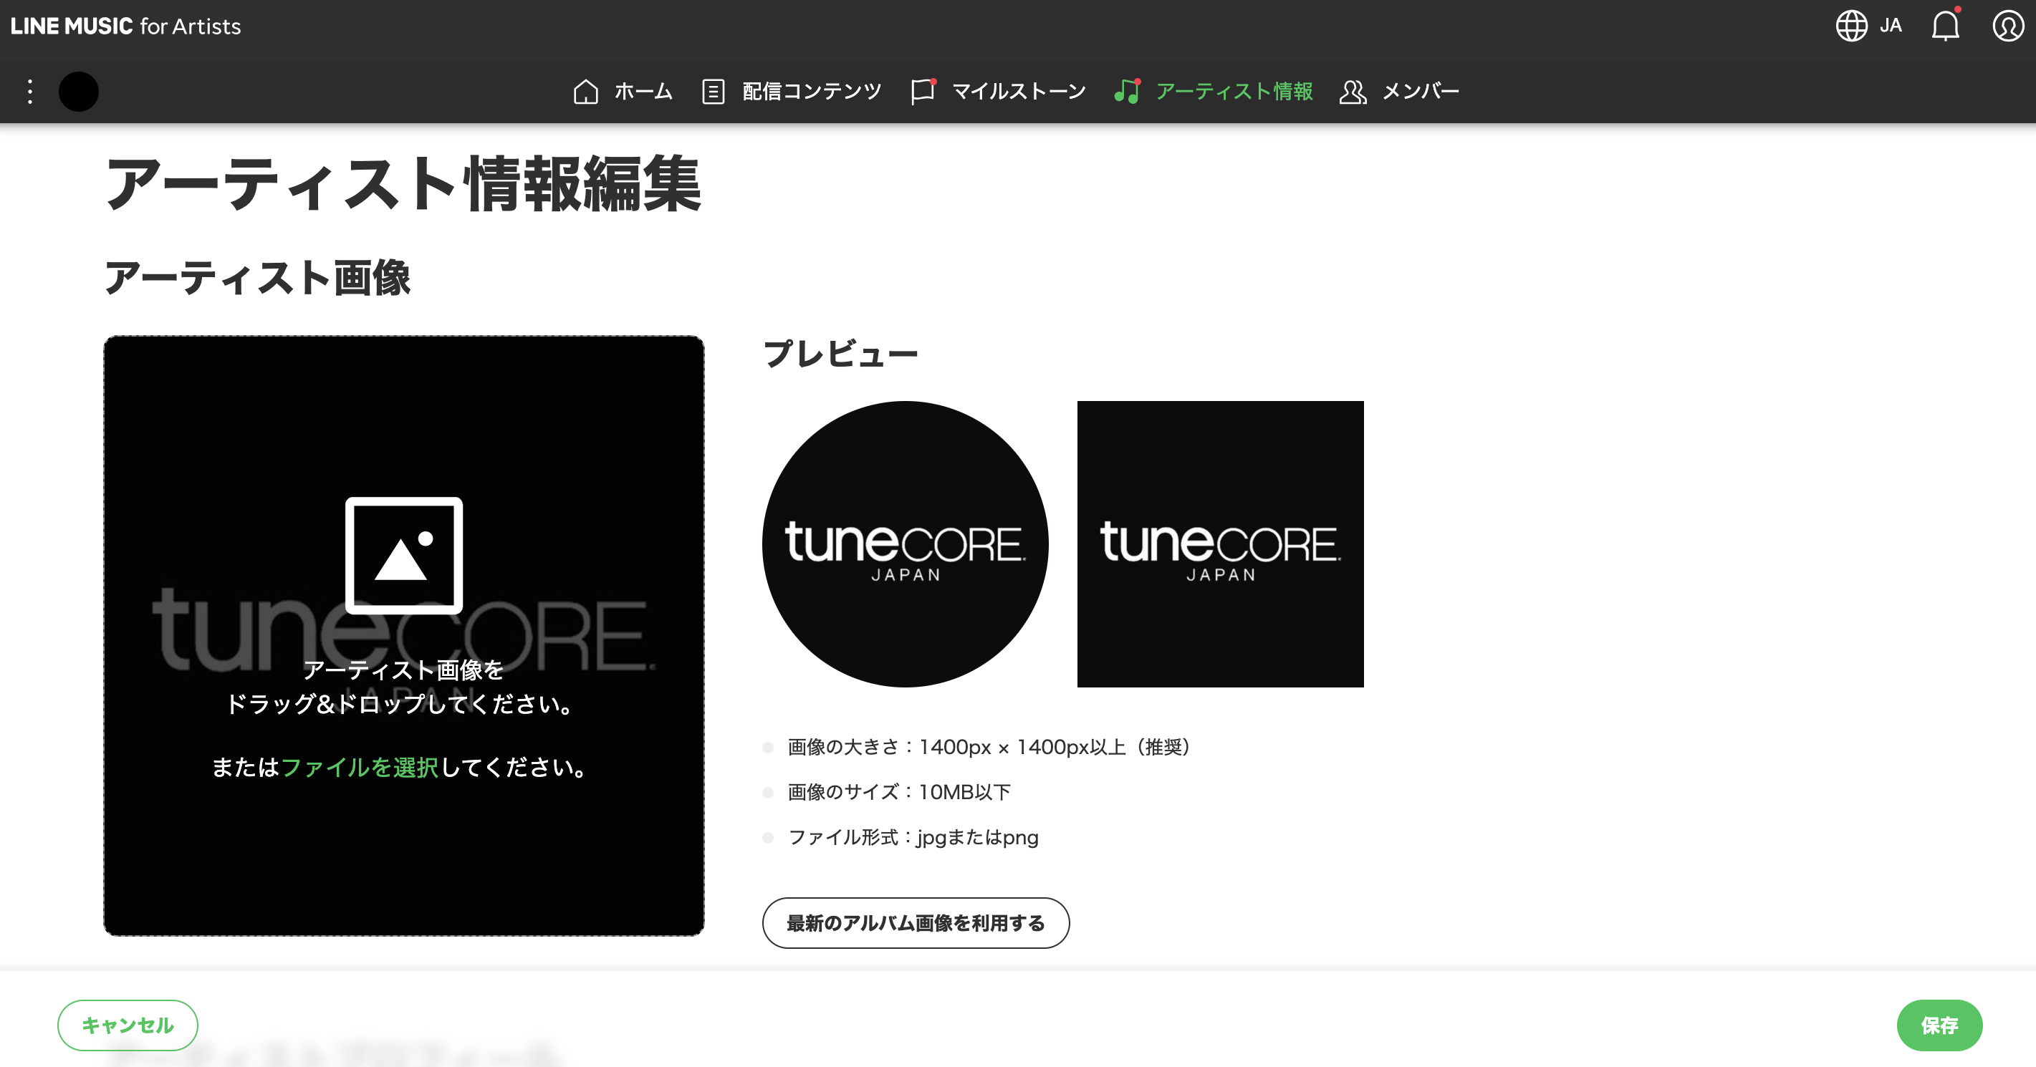
Task: Click 最新のアルバム画像を利用する button
Action: tap(916, 922)
